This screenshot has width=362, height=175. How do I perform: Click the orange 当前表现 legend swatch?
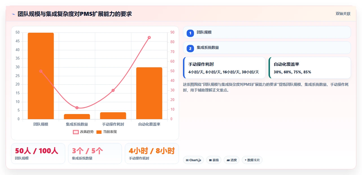(x=99, y=132)
